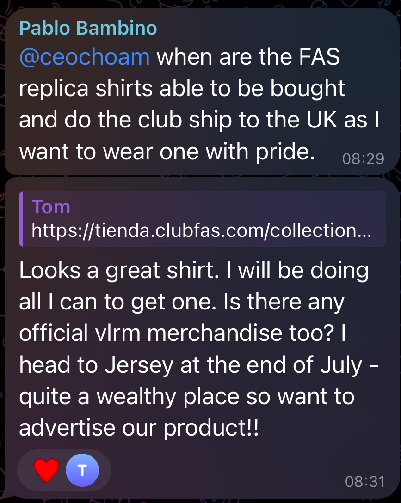Click the 08:31 message timestamp
Image resolution: width=401 pixels, height=503 pixels.
click(x=364, y=481)
